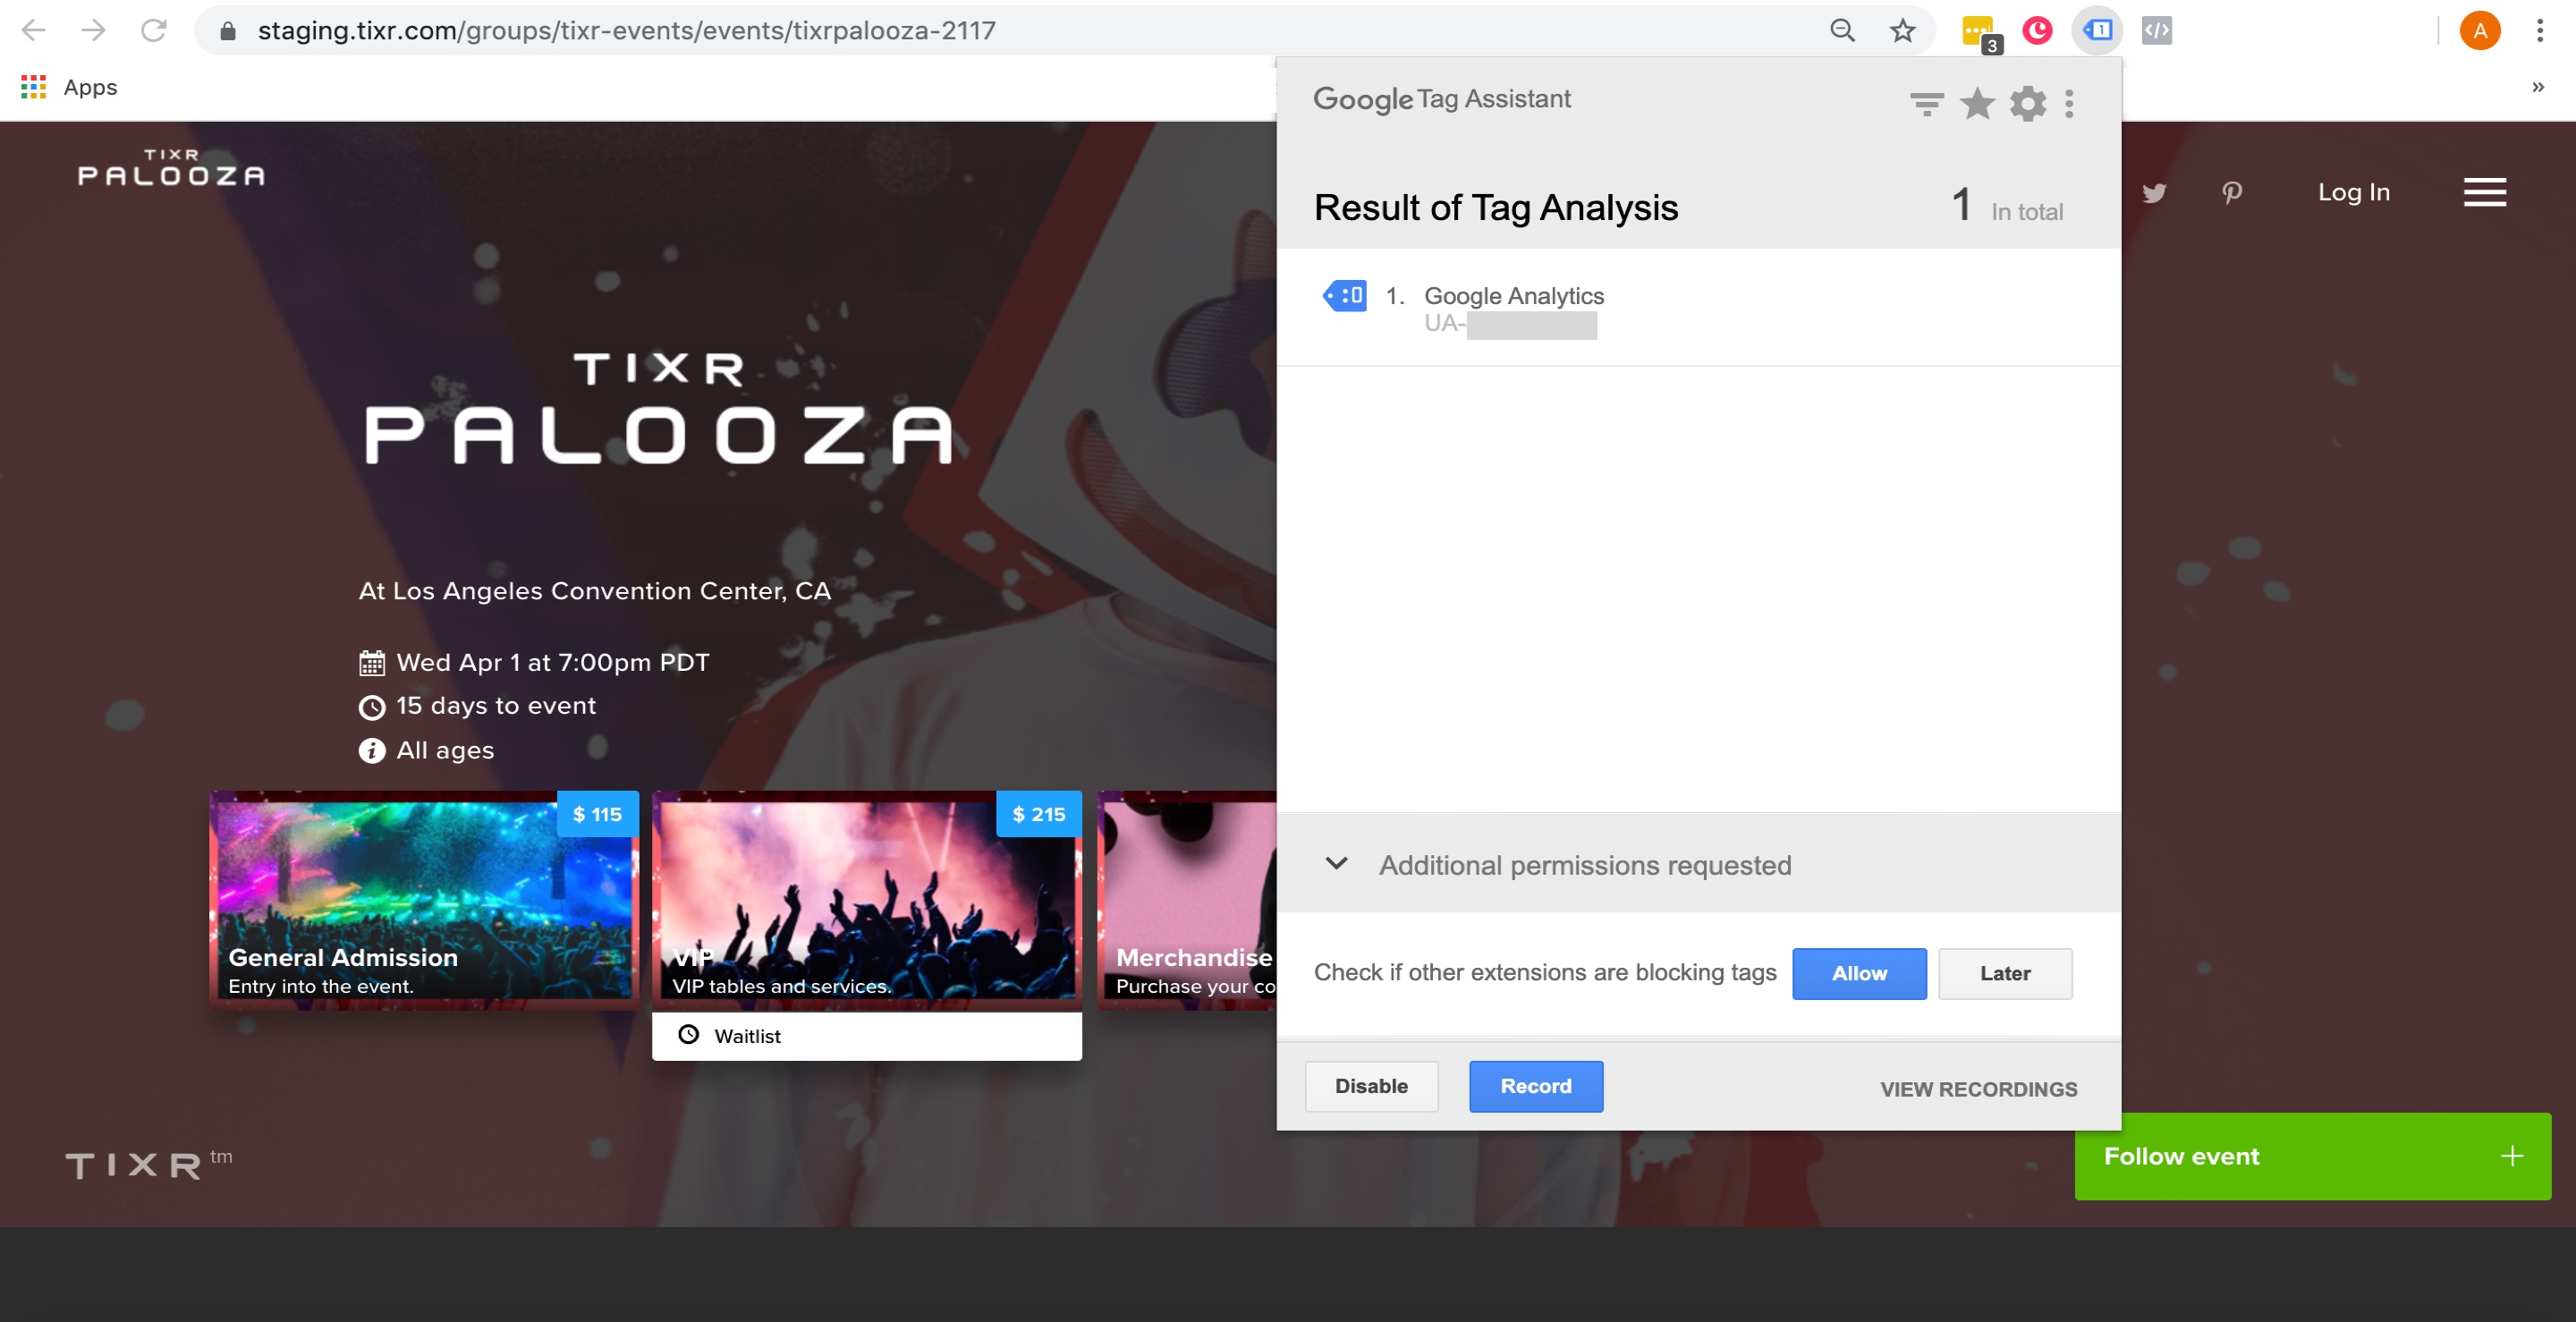The width and height of the screenshot is (2576, 1322).
Task: Show hidden bookmarks via double chevron
Action: click(x=2538, y=87)
